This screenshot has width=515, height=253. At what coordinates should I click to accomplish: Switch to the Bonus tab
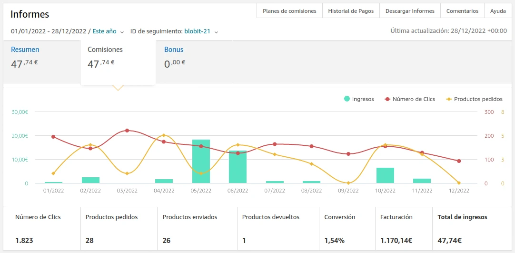click(x=174, y=50)
